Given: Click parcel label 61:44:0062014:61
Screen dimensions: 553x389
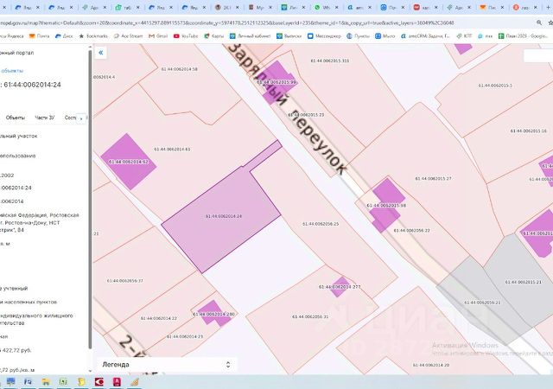Looking at the screenshot, I should point(172,150).
